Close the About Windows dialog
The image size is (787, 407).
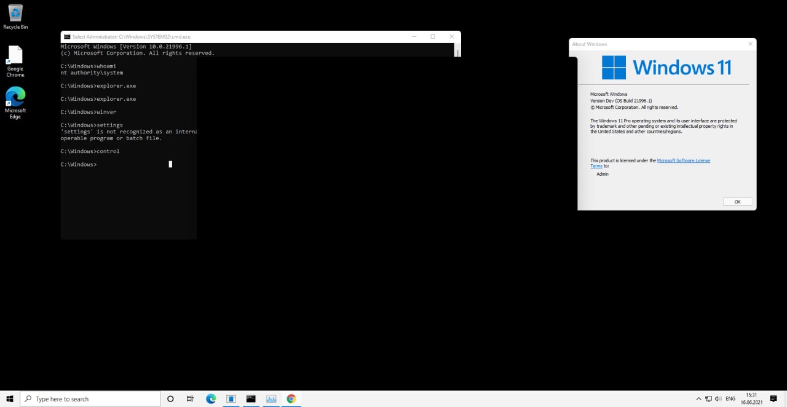click(750, 44)
